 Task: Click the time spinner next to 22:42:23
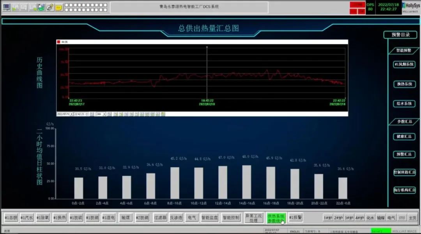coord(87,114)
